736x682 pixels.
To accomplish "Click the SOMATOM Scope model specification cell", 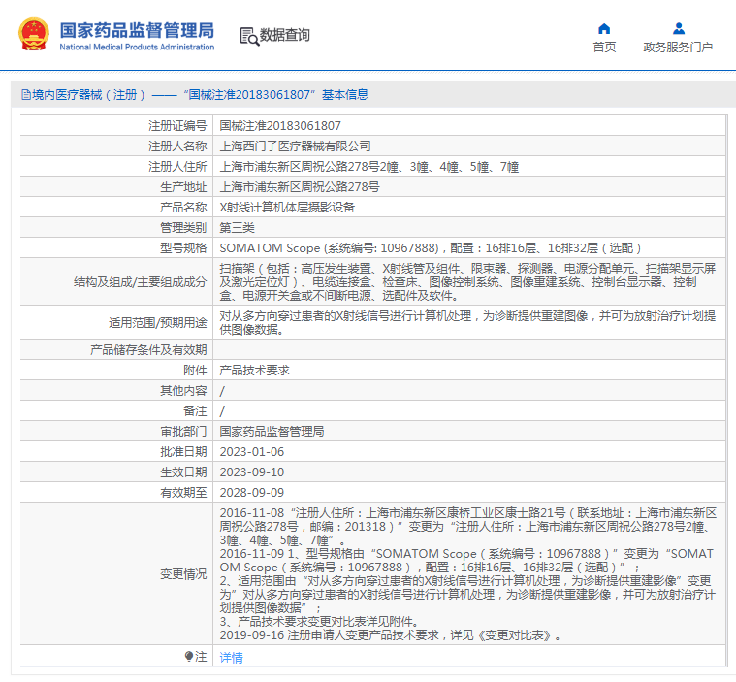I will click(469, 247).
